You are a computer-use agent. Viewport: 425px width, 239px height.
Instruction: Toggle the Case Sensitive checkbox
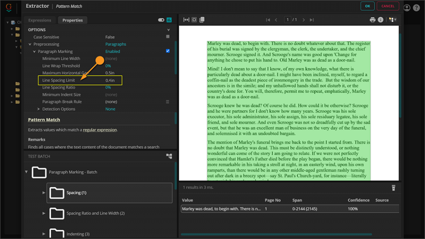[168, 37]
